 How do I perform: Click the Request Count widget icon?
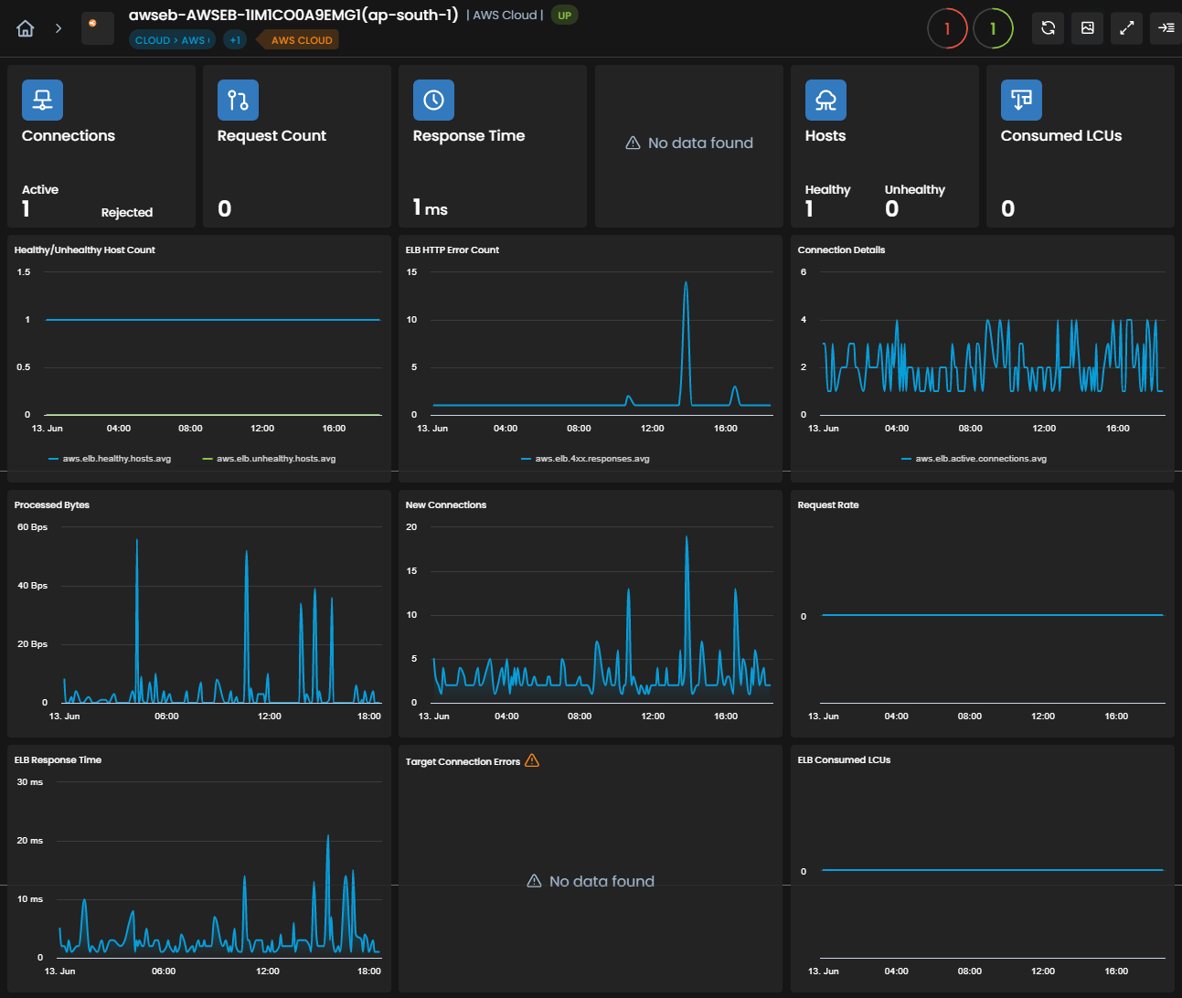pyautogui.click(x=238, y=101)
